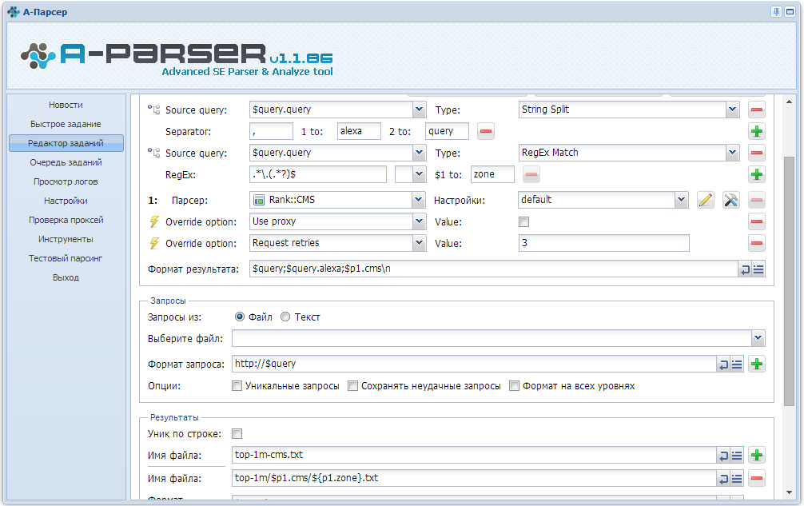Expand the Use proxy override option dropdown
The image size is (804, 506).
tap(419, 221)
